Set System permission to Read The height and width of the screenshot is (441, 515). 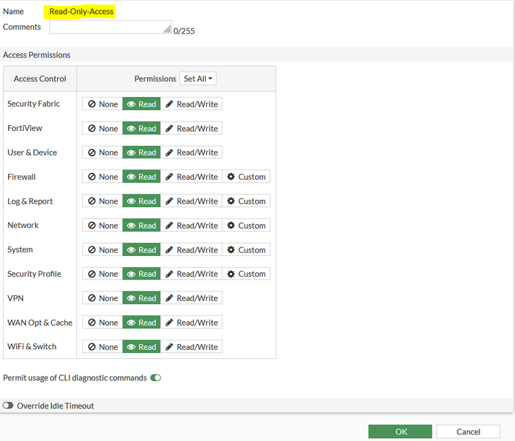tap(142, 249)
